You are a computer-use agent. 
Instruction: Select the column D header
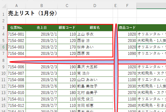pos(95,5)
